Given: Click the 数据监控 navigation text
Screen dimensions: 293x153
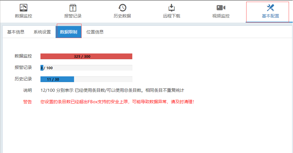Looking at the screenshot, I should (24, 16).
